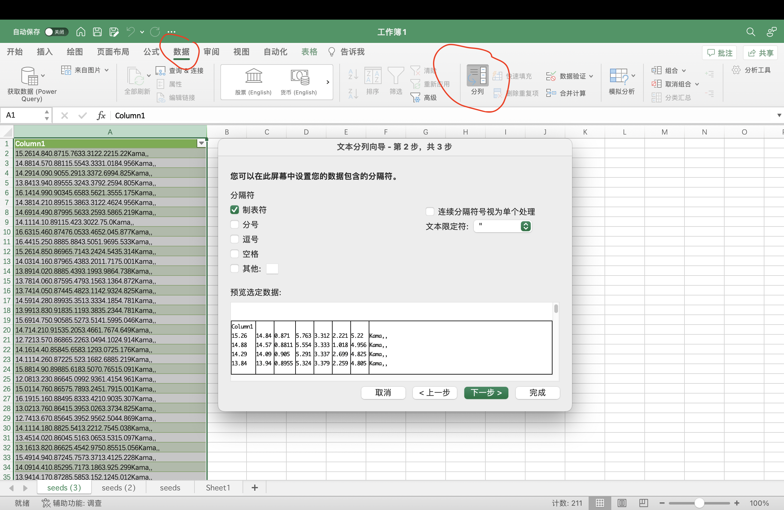Click the search magnifier icon
The height and width of the screenshot is (510, 784).
pyautogui.click(x=751, y=32)
